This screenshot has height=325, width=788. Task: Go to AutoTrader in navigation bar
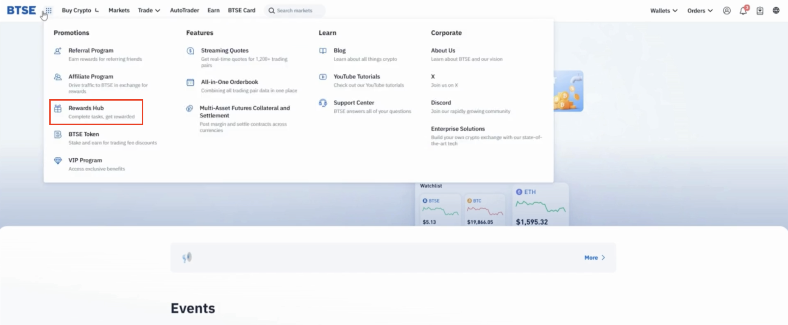[x=184, y=10]
